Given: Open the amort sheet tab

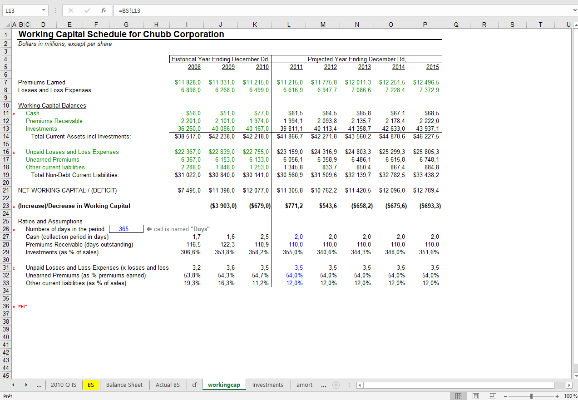Looking at the screenshot, I should pyautogui.click(x=304, y=385).
